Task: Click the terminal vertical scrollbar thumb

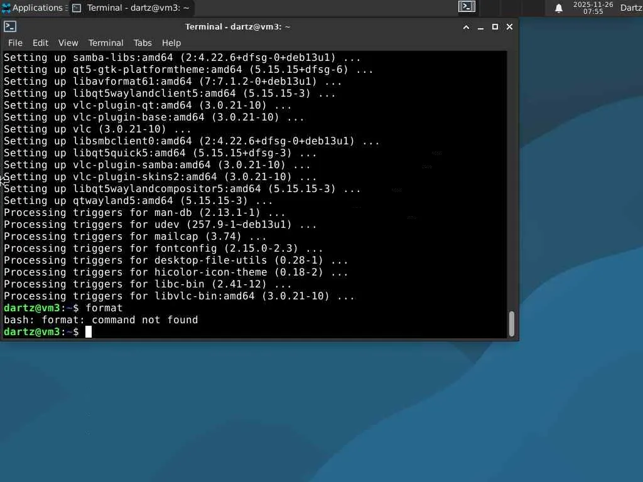Action: pos(512,324)
